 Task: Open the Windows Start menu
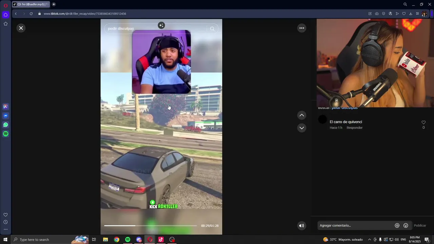[x=5, y=240]
